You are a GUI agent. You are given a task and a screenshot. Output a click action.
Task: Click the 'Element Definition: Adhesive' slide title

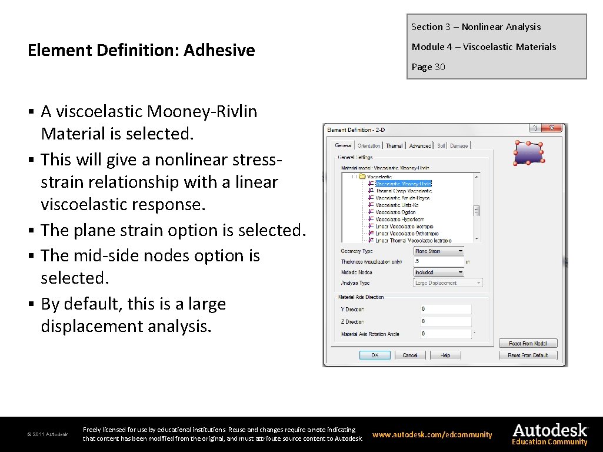(x=141, y=50)
